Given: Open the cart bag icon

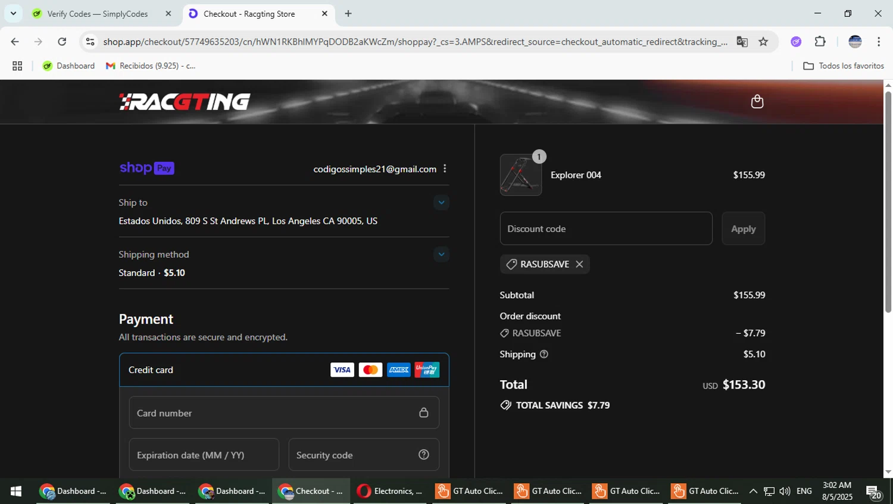Looking at the screenshot, I should point(757,101).
